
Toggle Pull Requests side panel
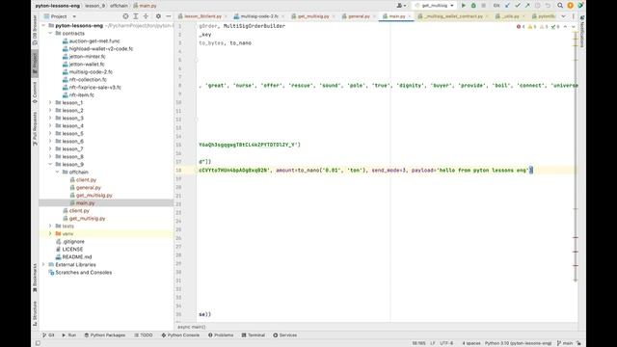[x=35, y=128]
